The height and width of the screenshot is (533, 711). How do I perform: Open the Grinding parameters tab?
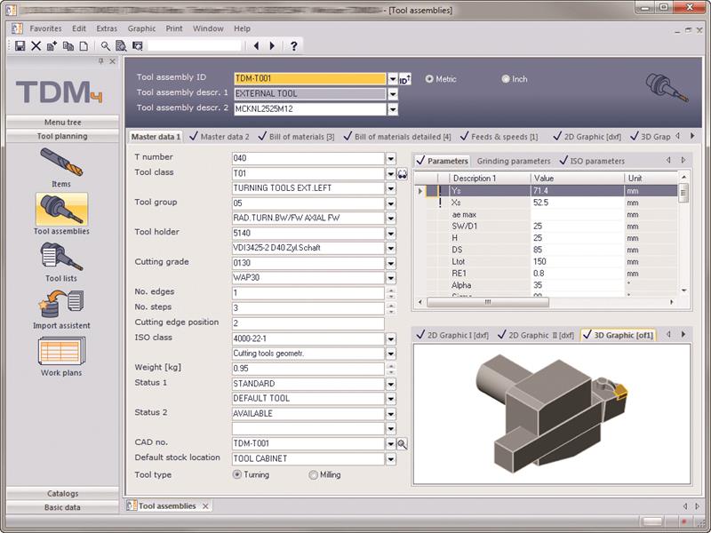click(x=514, y=161)
